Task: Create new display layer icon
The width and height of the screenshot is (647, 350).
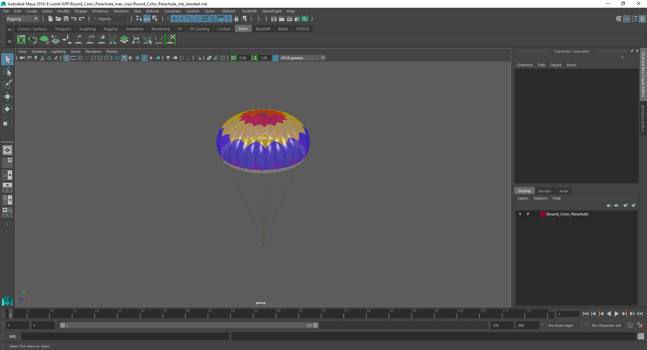Action: pyautogui.click(x=625, y=205)
